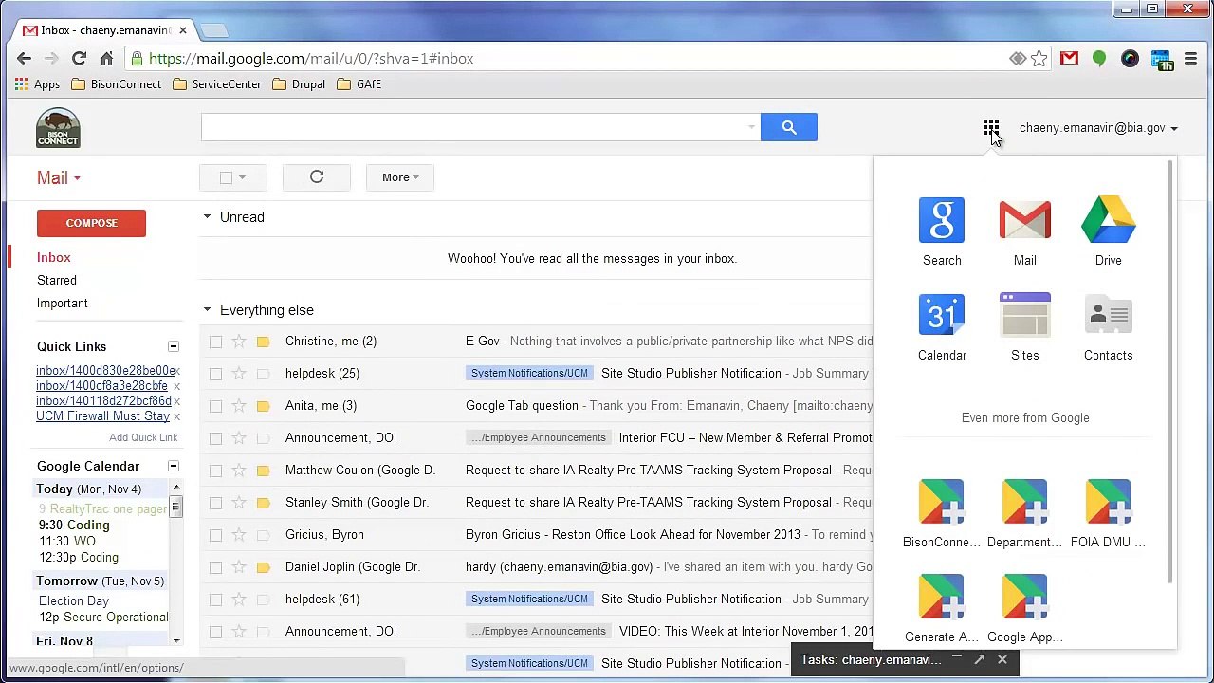
Task: Open Drive app from launcher
Action: (1108, 231)
